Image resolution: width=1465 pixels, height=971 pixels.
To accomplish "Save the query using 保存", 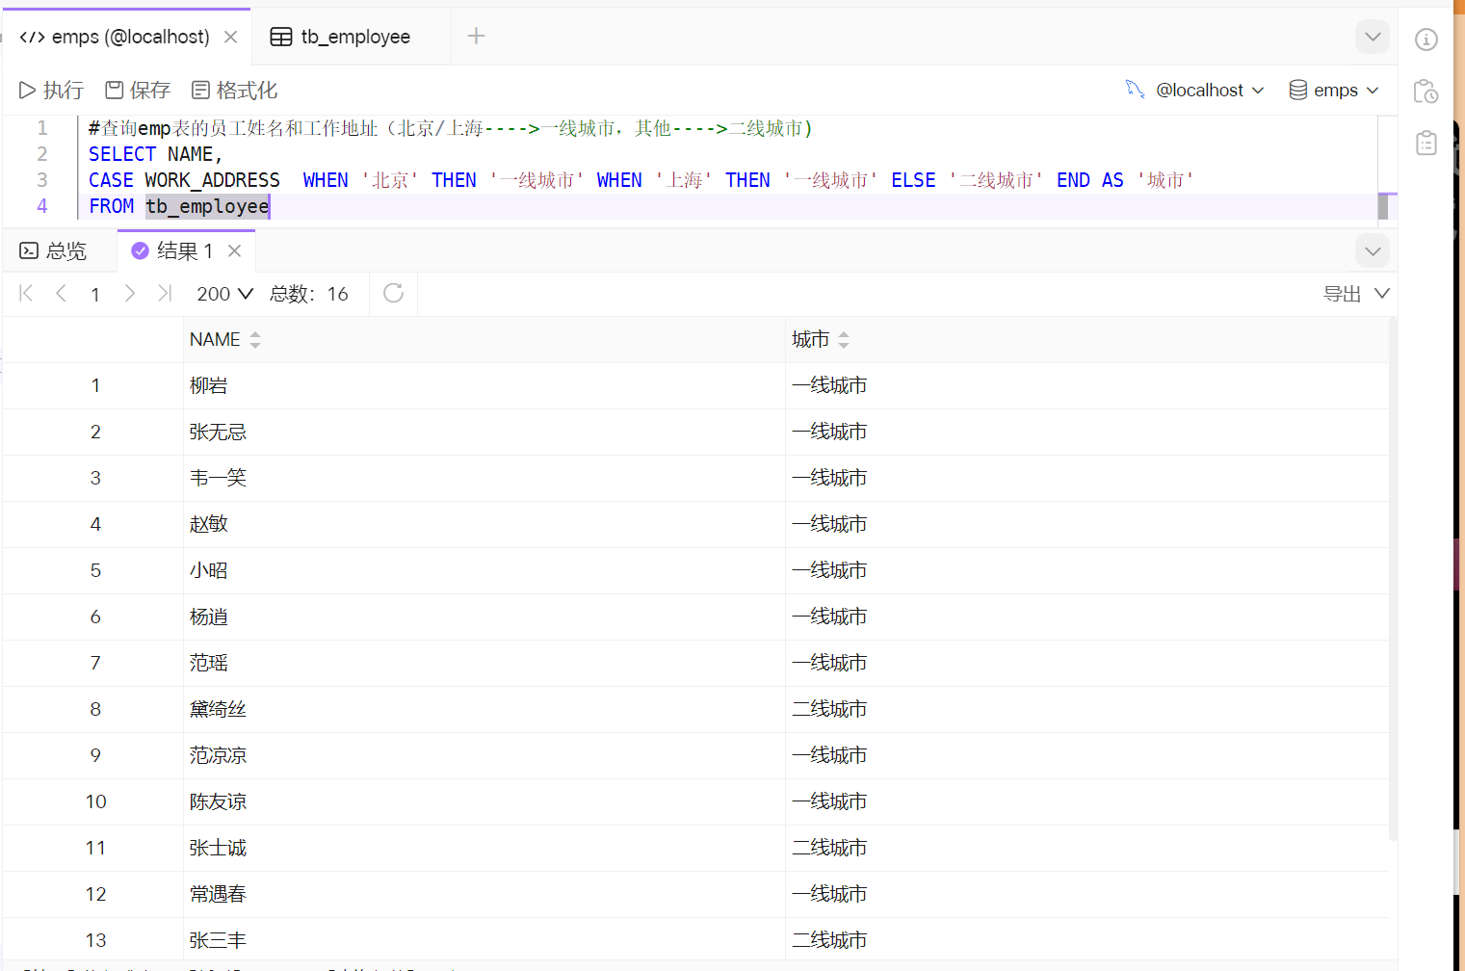I will pyautogui.click(x=138, y=91).
